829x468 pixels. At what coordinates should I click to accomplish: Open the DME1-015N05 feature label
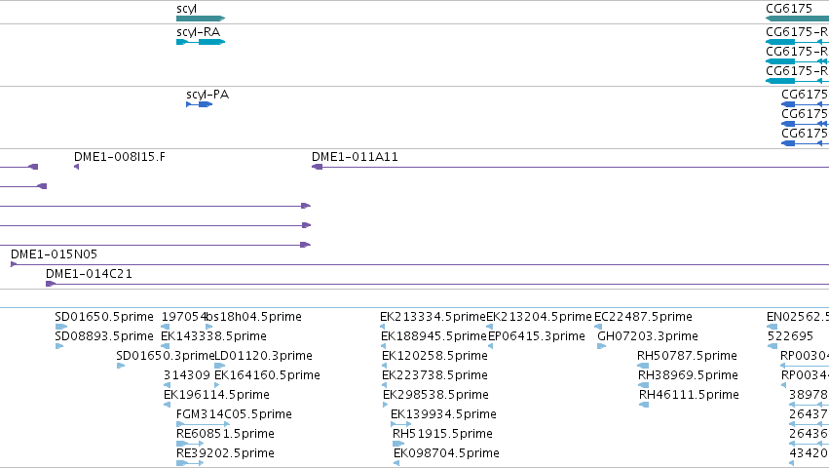[x=54, y=254]
